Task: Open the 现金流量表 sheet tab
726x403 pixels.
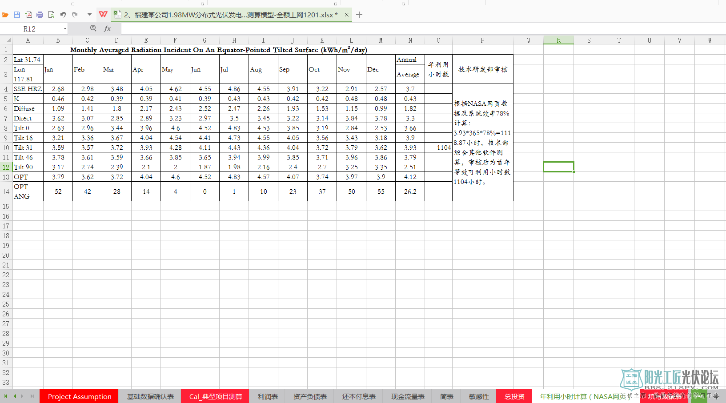Action: [x=408, y=396]
